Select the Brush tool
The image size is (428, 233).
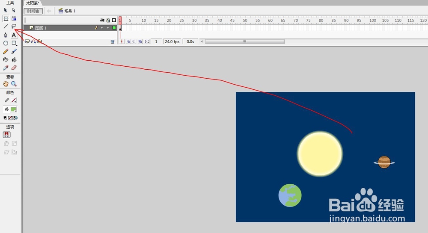click(14, 51)
